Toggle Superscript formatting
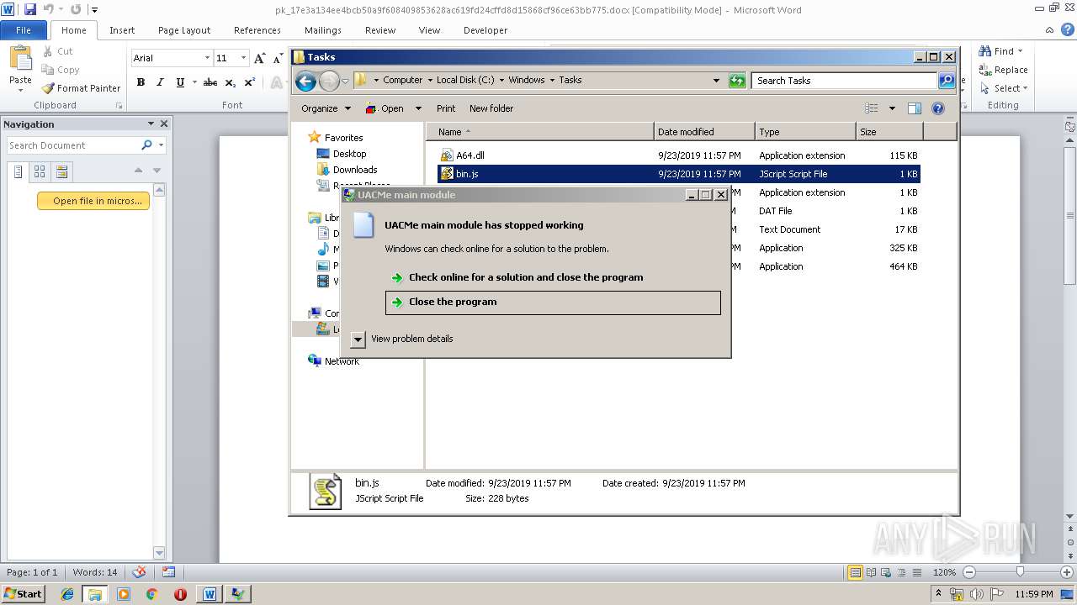Screen dimensions: 1077x605 point(250,82)
